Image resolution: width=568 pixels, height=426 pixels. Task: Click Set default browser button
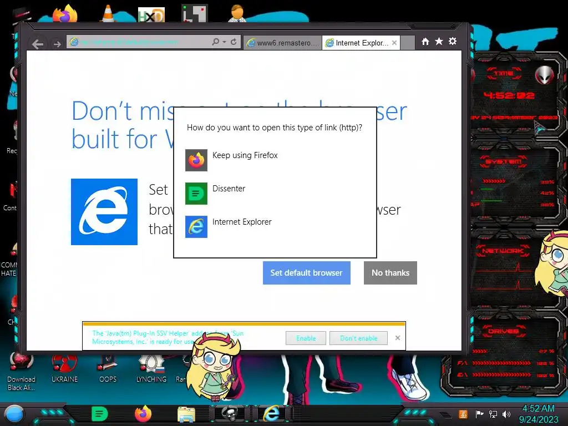click(306, 273)
